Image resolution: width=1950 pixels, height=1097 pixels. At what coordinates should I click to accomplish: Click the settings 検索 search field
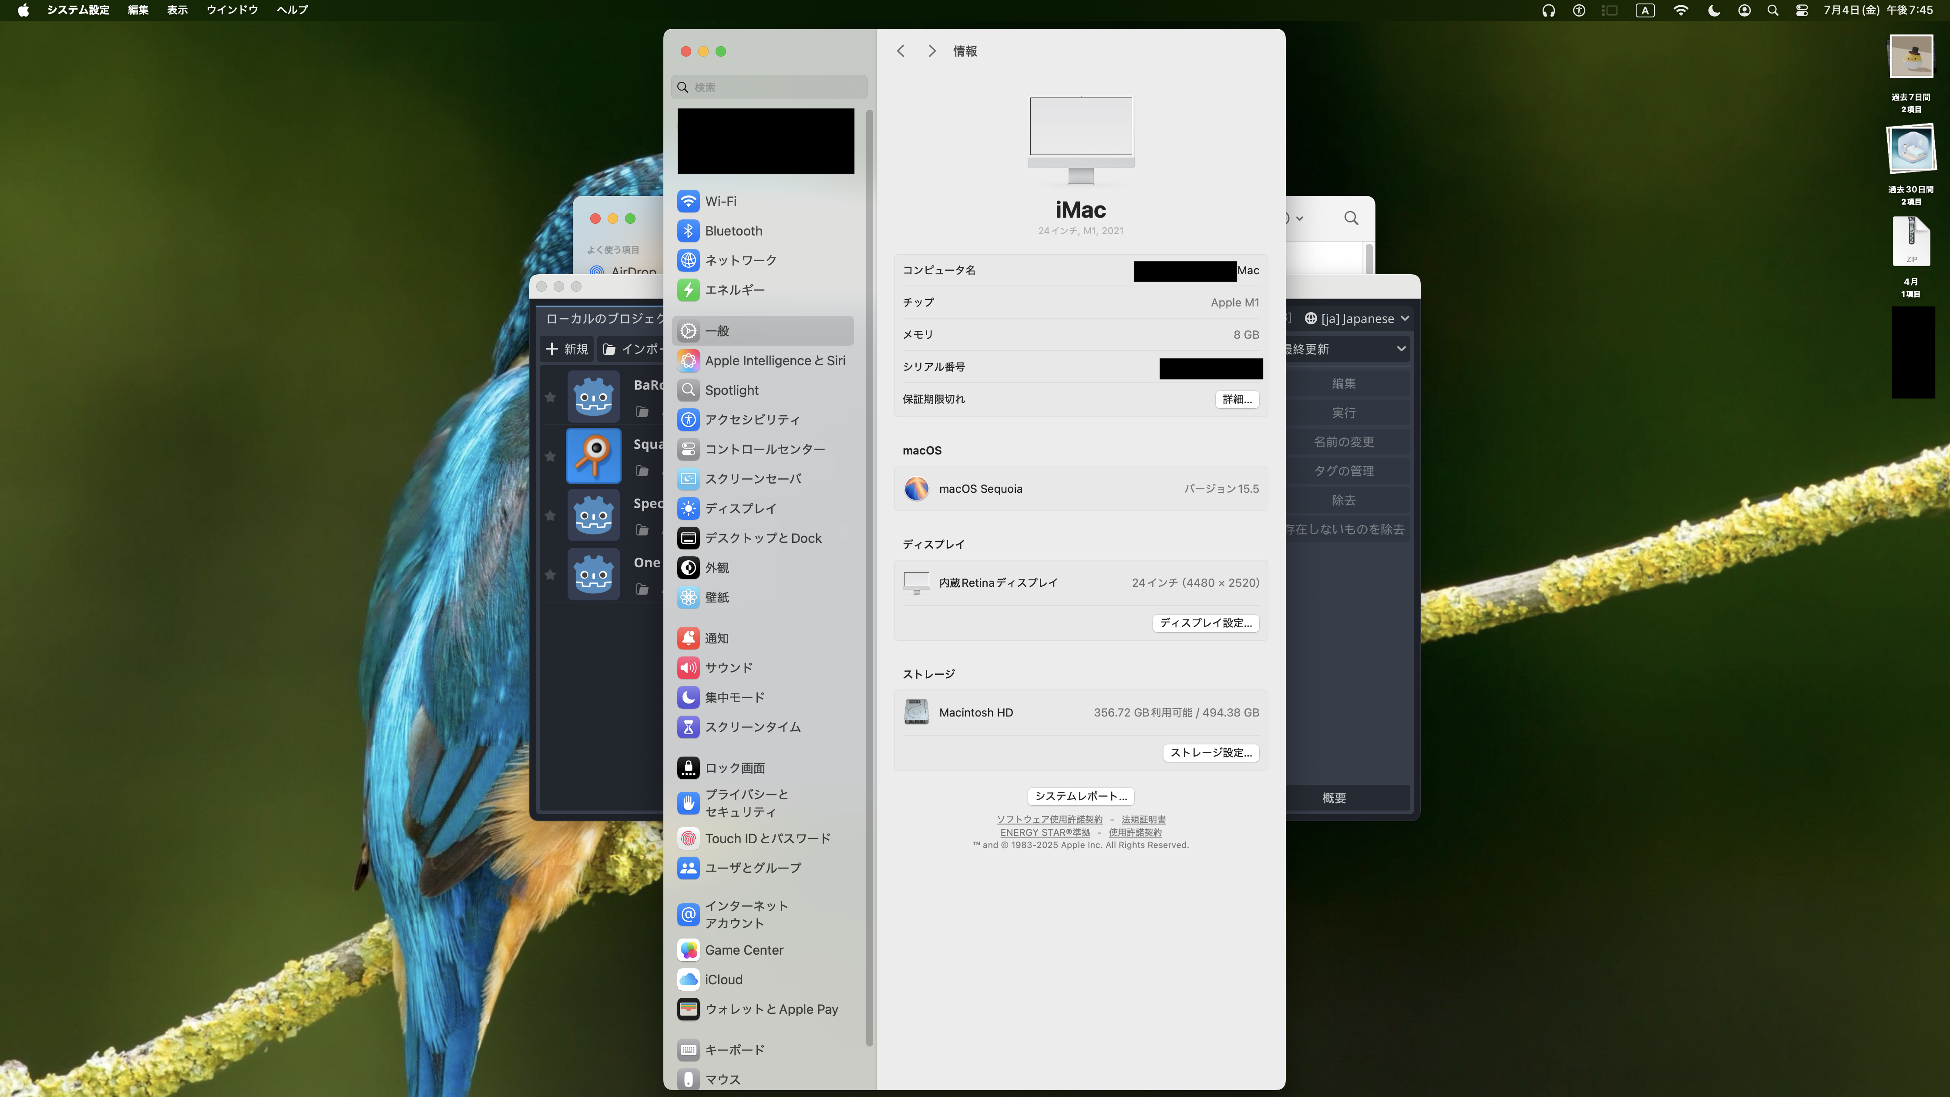coord(769,87)
